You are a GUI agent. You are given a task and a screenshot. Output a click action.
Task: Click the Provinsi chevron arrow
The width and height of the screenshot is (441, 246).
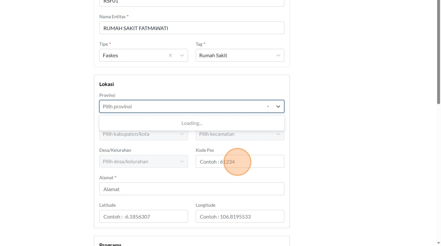(x=278, y=106)
